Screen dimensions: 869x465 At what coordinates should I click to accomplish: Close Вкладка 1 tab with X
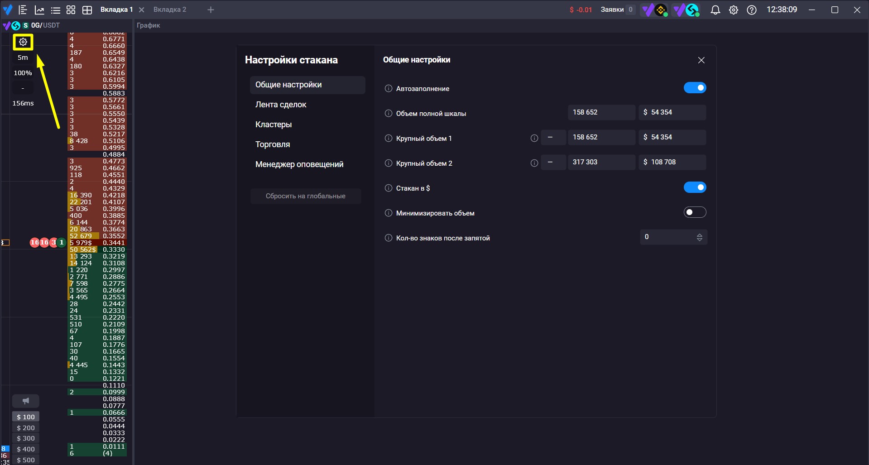point(141,10)
